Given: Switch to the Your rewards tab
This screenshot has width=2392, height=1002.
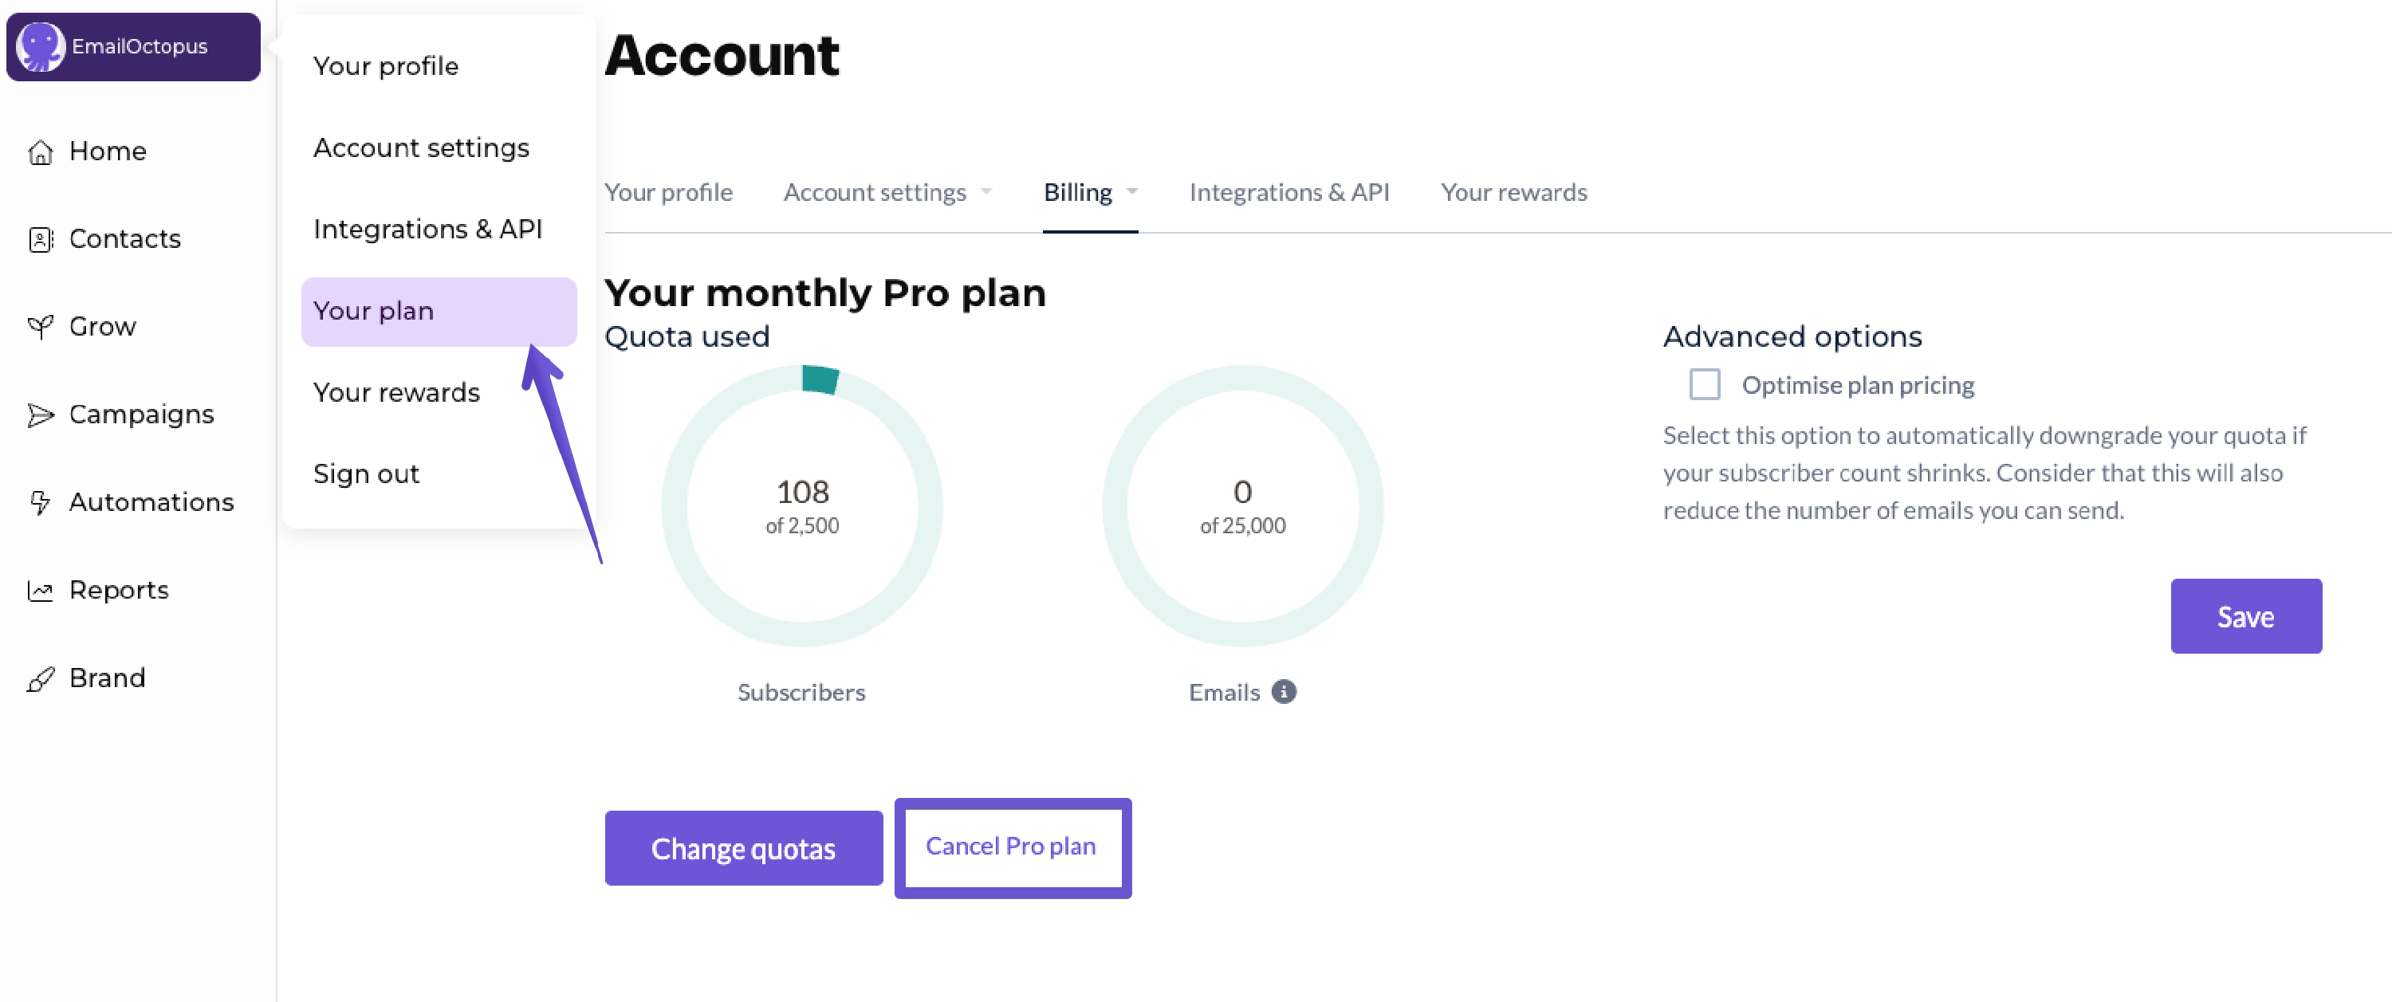Looking at the screenshot, I should [1513, 192].
